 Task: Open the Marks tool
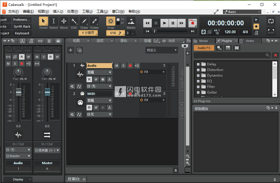(x=131, y=21)
